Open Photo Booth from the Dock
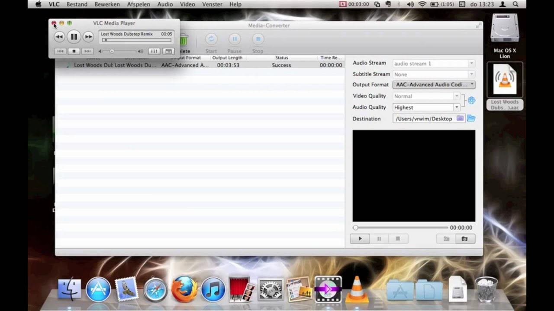The width and height of the screenshot is (554, 311). [242, 289]
